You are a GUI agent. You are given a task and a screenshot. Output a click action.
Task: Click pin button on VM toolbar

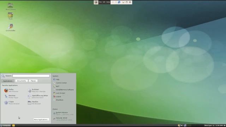[x=96, y=2]
